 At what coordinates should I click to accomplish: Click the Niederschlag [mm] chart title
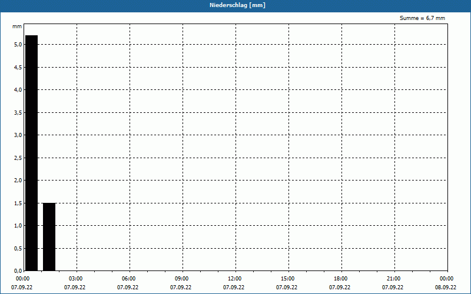[235, 5]
